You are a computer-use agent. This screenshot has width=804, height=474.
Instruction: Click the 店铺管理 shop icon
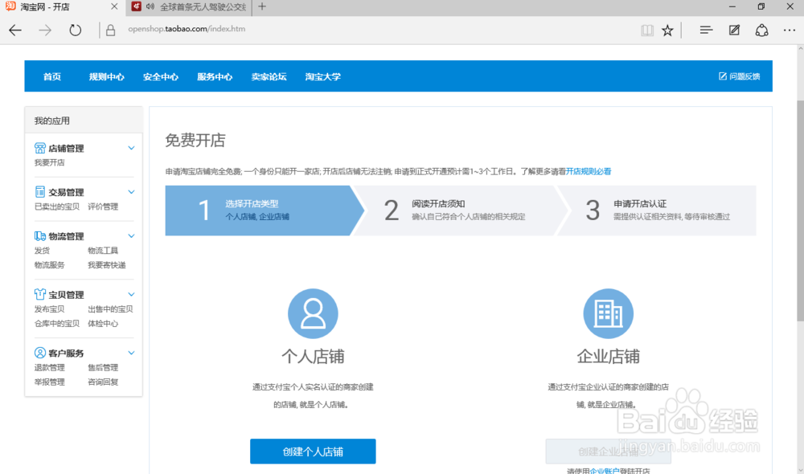pyautogui.click(x=40, y=148)
